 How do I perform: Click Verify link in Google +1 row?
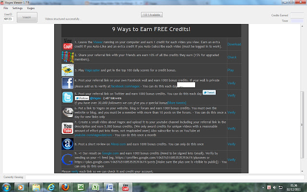point(231,159)
